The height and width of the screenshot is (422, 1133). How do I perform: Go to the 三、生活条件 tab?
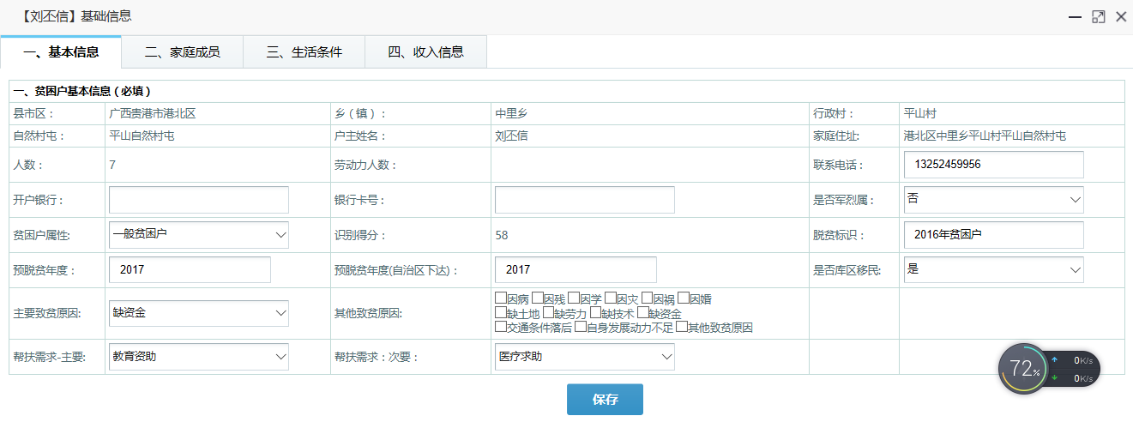pos(304,52)
